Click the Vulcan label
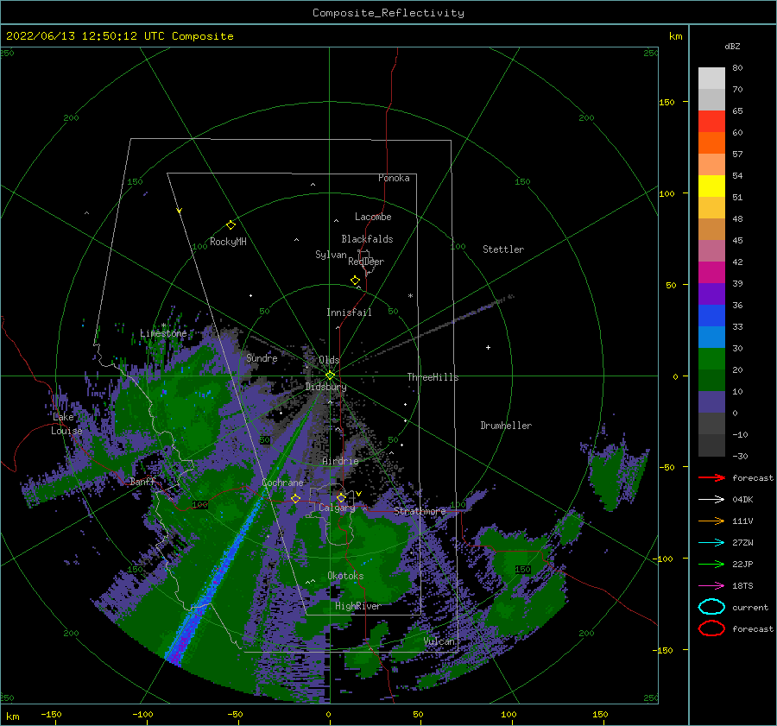The height and width of the screenshot is (726, 777). (439, 641)
